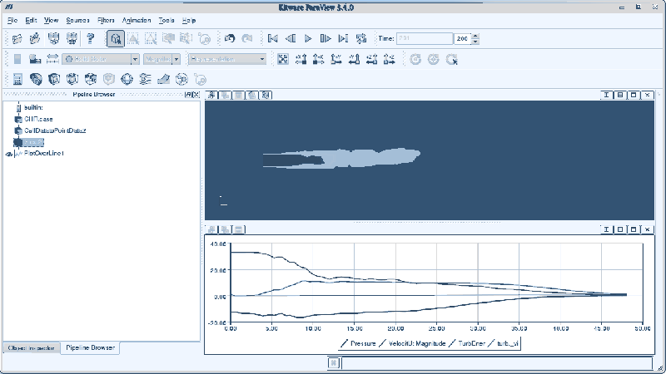666x374 pixels.
Task: Split the 3D view horizontally
Action: 607,95
